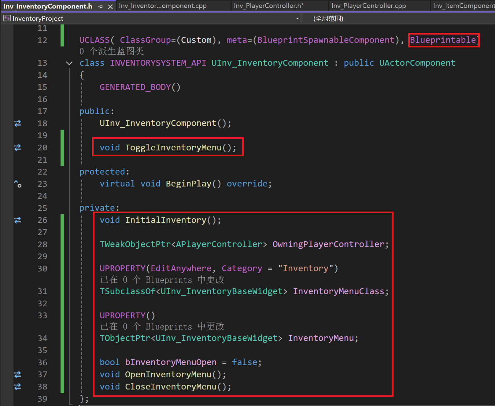
Task: Open the Blueprints CodeLens above InventoryMenuClass
Action: tap(162, 280)
